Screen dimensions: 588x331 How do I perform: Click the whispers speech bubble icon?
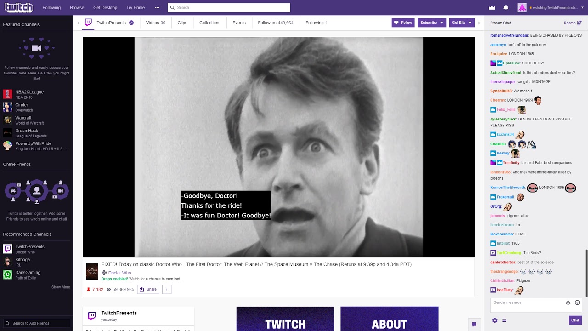474,324
